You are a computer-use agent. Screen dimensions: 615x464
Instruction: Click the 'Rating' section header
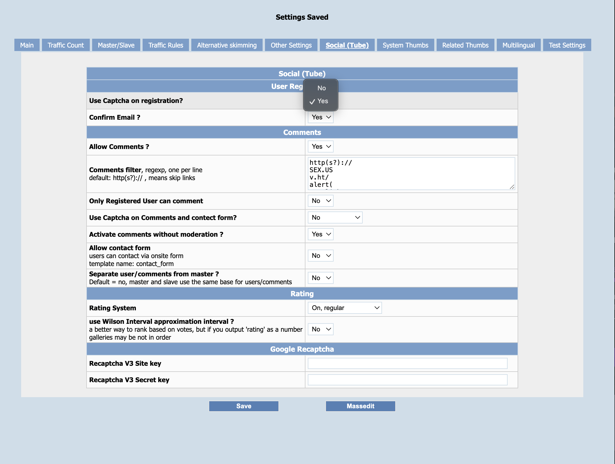tap(302, 294)
